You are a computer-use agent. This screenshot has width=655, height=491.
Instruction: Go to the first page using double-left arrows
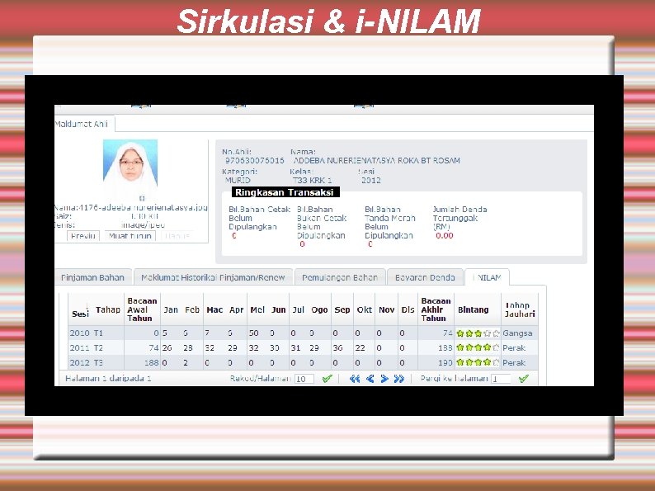pyautogui.click(x=355, y=379)
